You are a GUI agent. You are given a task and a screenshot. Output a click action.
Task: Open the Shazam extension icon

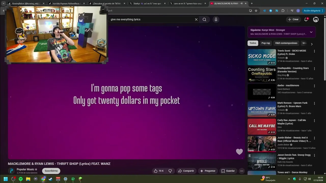270,11
